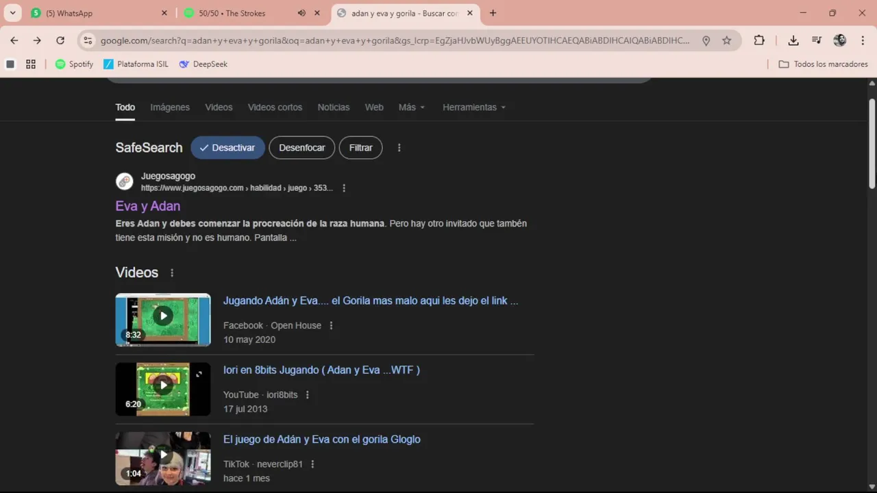The width and height of the screenshot is (877, 493).
Task: Open the apps grid bookmark
Action: (x=31, y=64)
